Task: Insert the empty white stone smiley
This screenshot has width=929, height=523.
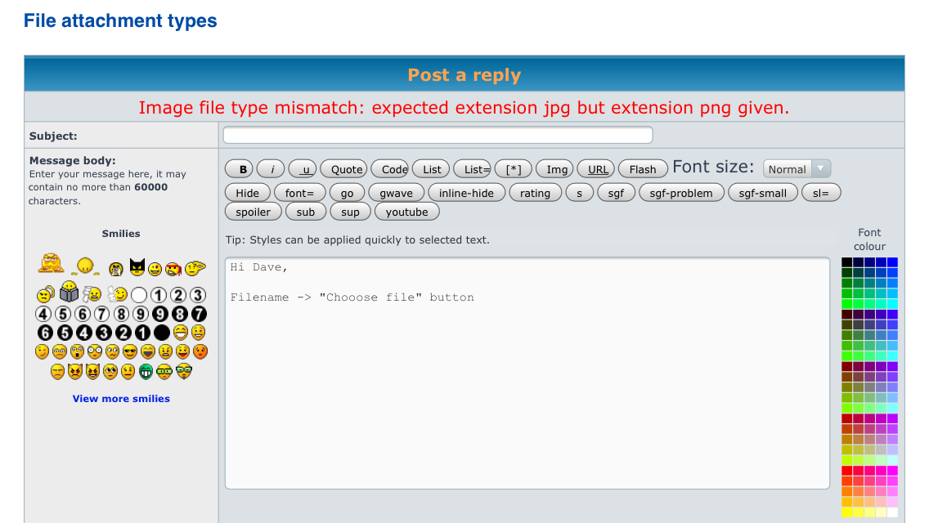Action: tap(139, 295)
